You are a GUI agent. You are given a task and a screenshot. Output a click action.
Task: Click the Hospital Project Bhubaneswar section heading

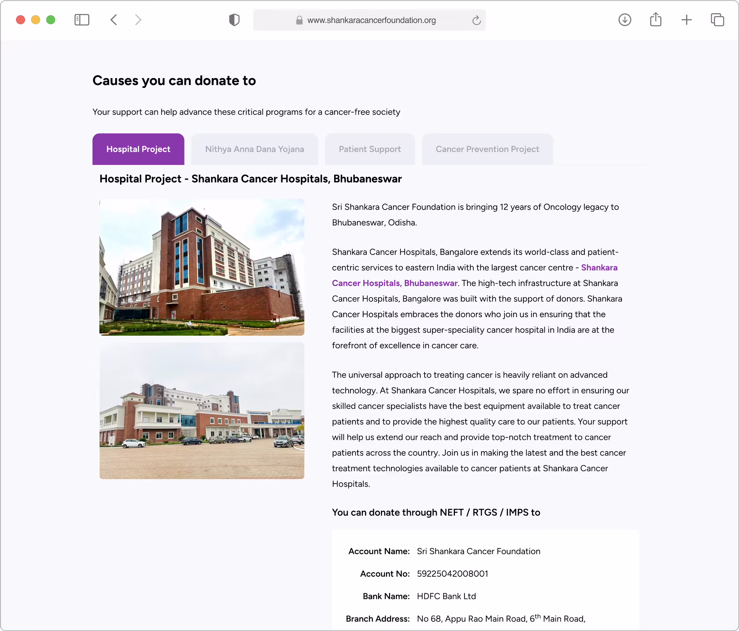(251, 179)
